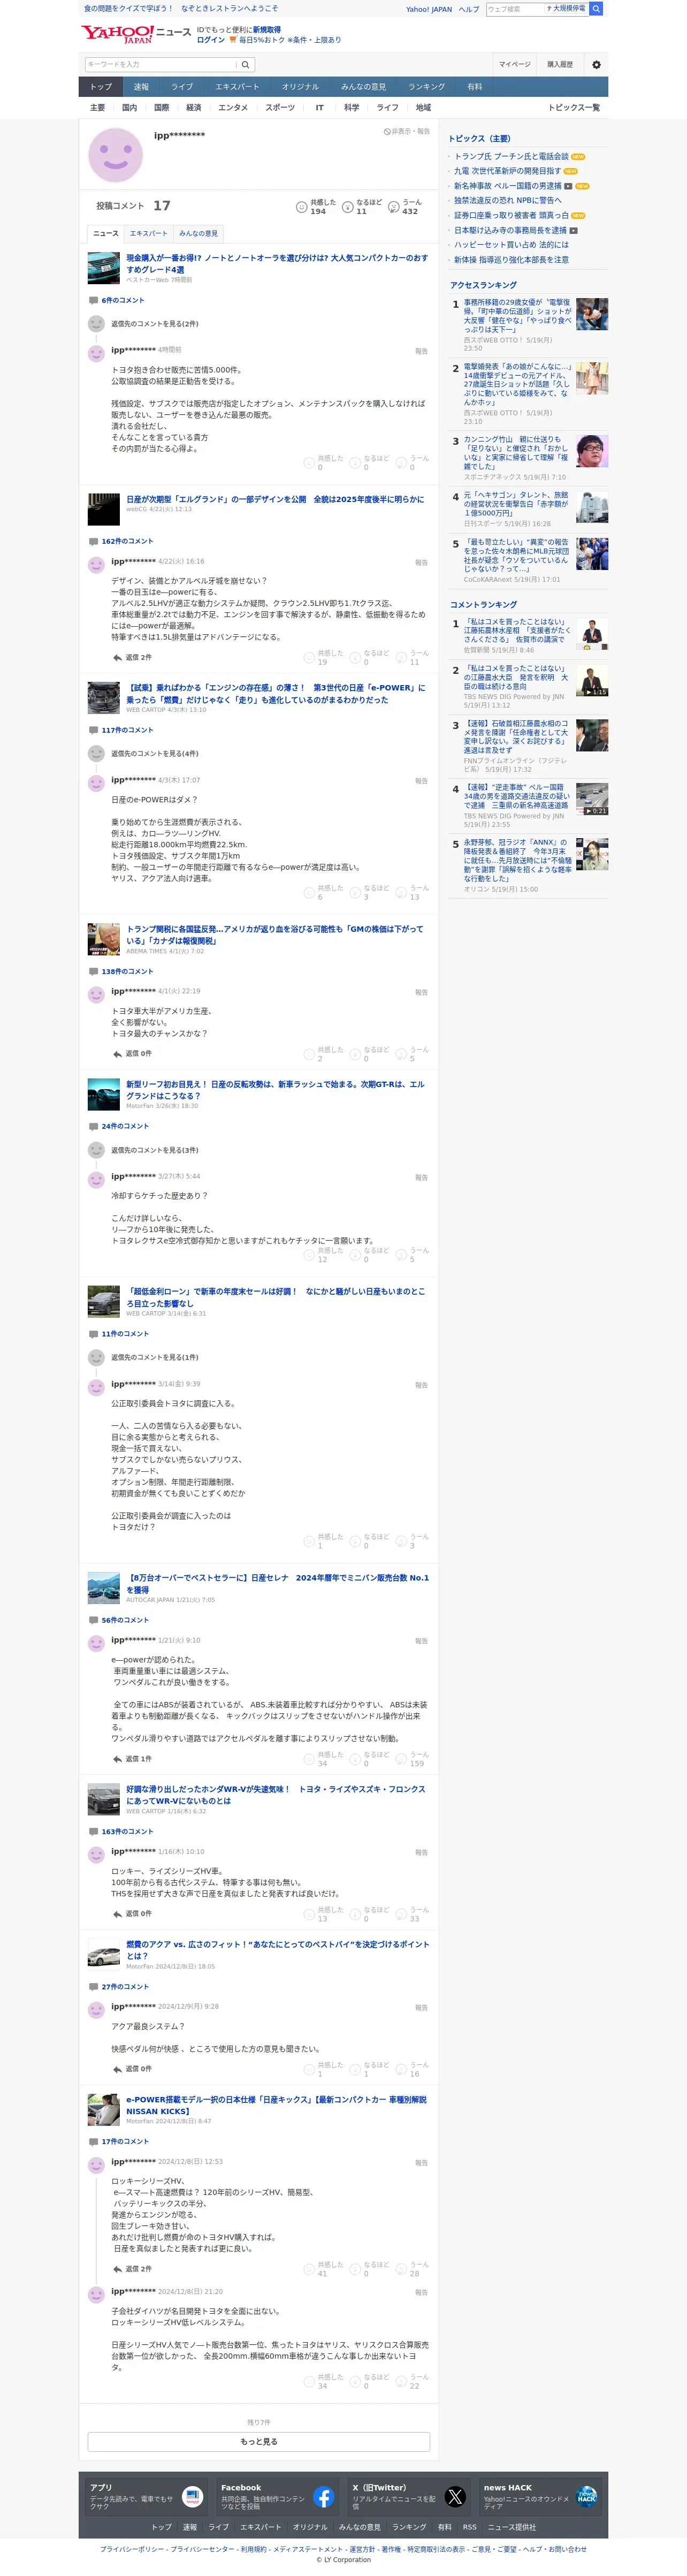Click the 購入履歴 button
Image resolution: width=687 pixels, height=2576 pixels.
tap(560, 64)
